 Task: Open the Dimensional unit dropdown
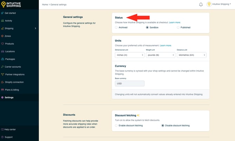pyautogui.click(x=130, y=55)
